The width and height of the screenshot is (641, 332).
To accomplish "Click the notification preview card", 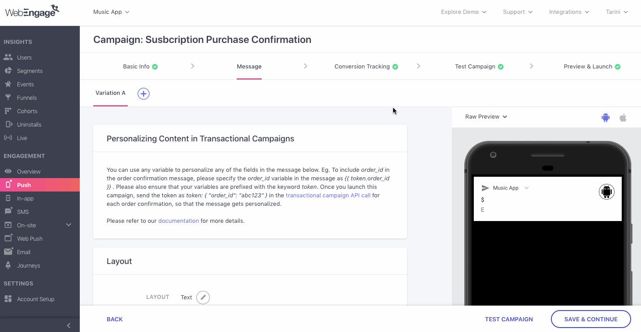I will point(548,199).
